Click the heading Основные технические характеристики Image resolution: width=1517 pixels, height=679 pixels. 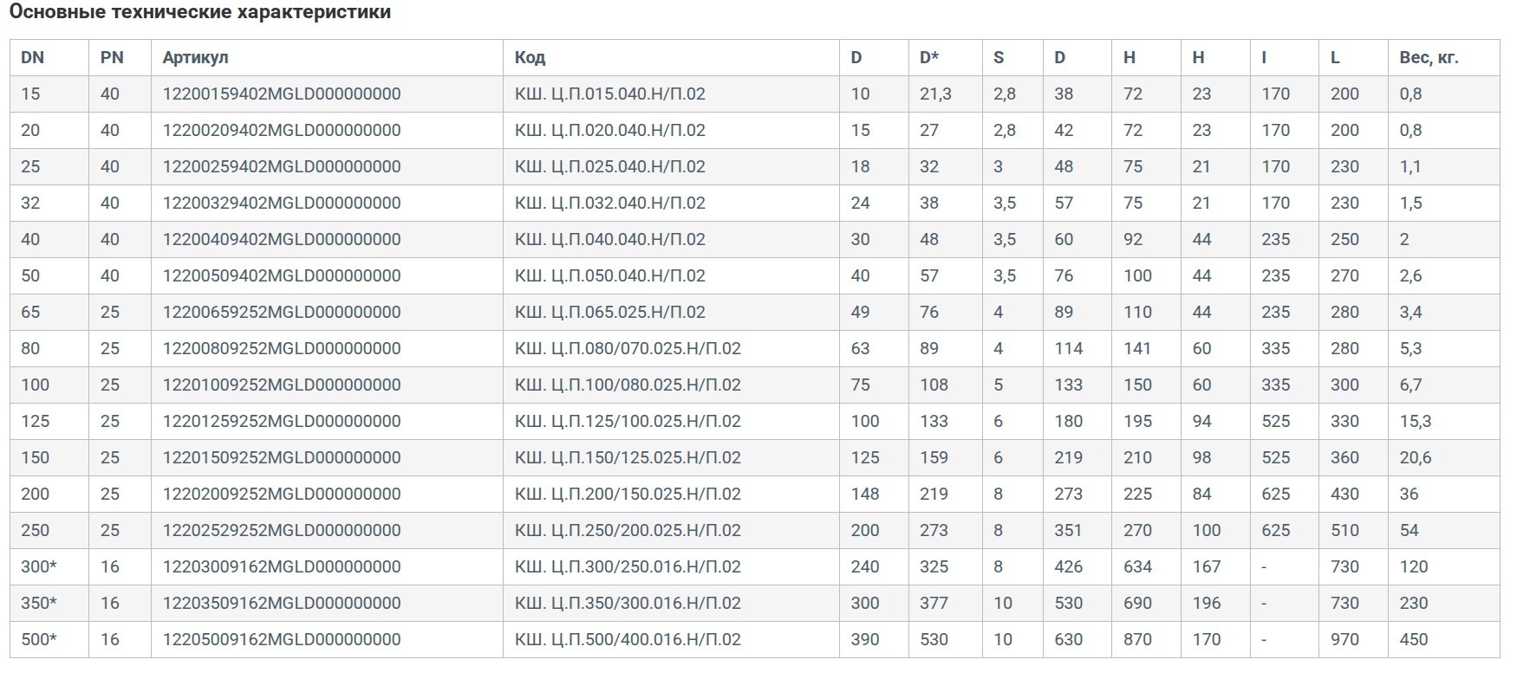pyautogui.click(x=200, y=12)
